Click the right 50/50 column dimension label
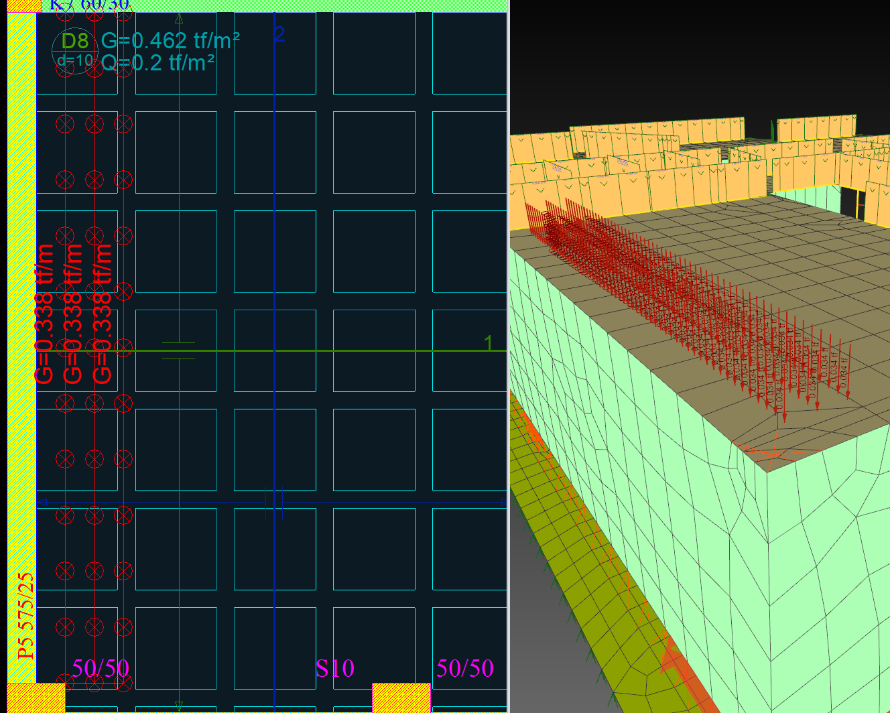Image resolution: width=890 pixels, height=713 pixels. point(465,668)
